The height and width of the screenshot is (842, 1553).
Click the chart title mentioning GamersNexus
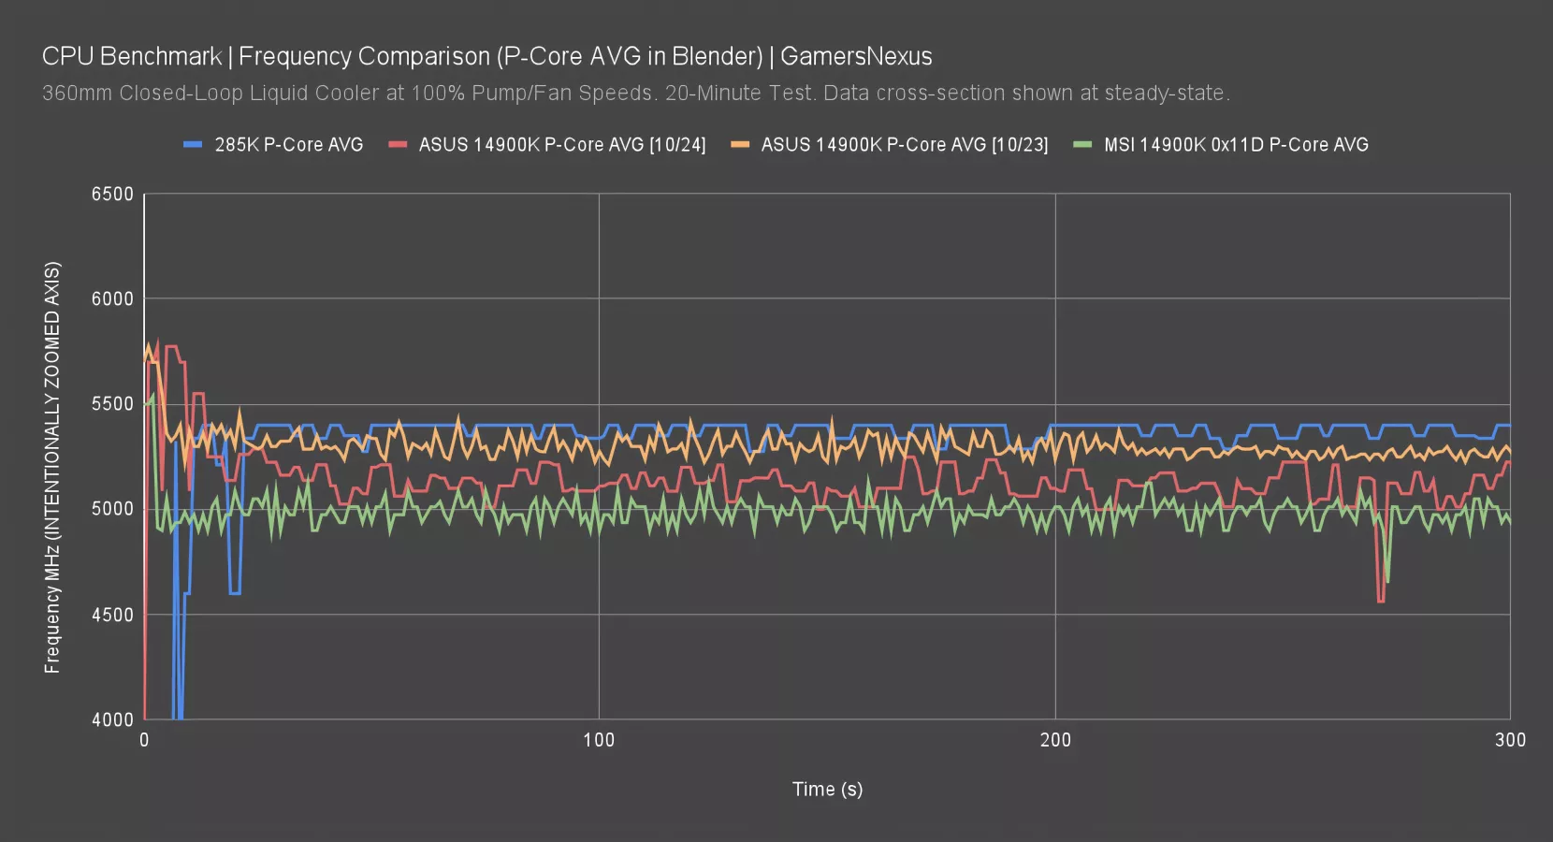[x=486, y=56]
